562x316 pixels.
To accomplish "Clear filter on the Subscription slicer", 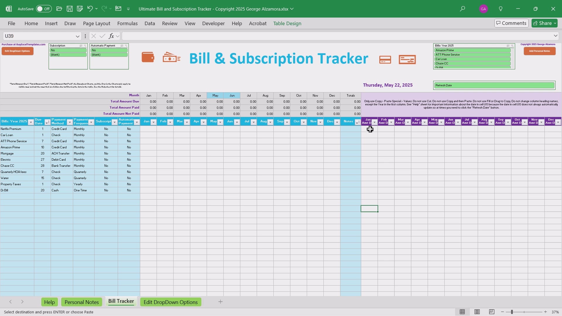I will point(85,46).
